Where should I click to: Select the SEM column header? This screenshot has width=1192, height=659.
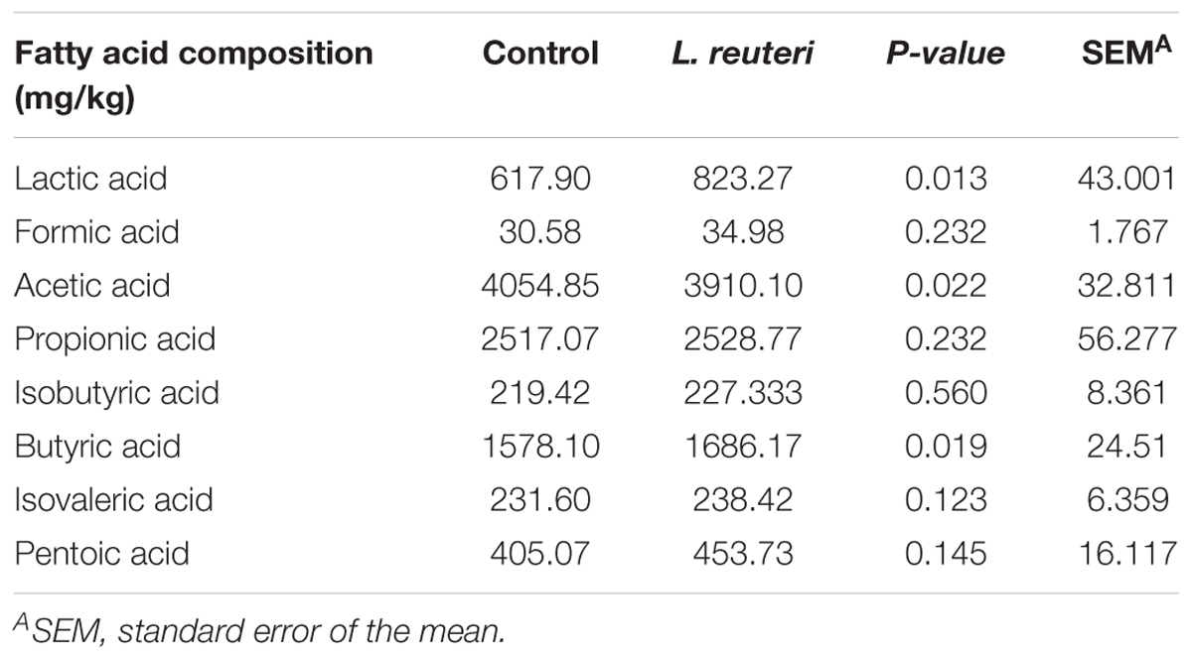(x=1129, y=52)
